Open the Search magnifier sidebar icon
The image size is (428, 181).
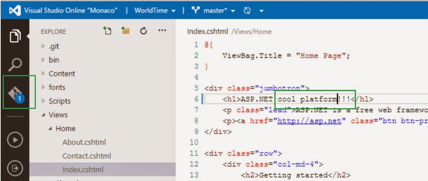[x=15, y=65]
